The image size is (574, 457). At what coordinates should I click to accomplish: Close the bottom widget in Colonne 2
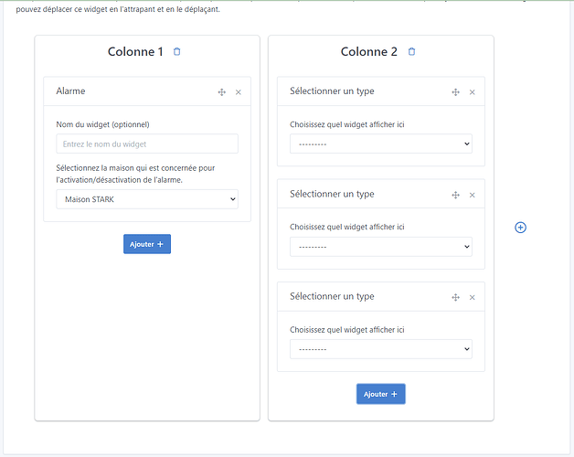point(473,297)
